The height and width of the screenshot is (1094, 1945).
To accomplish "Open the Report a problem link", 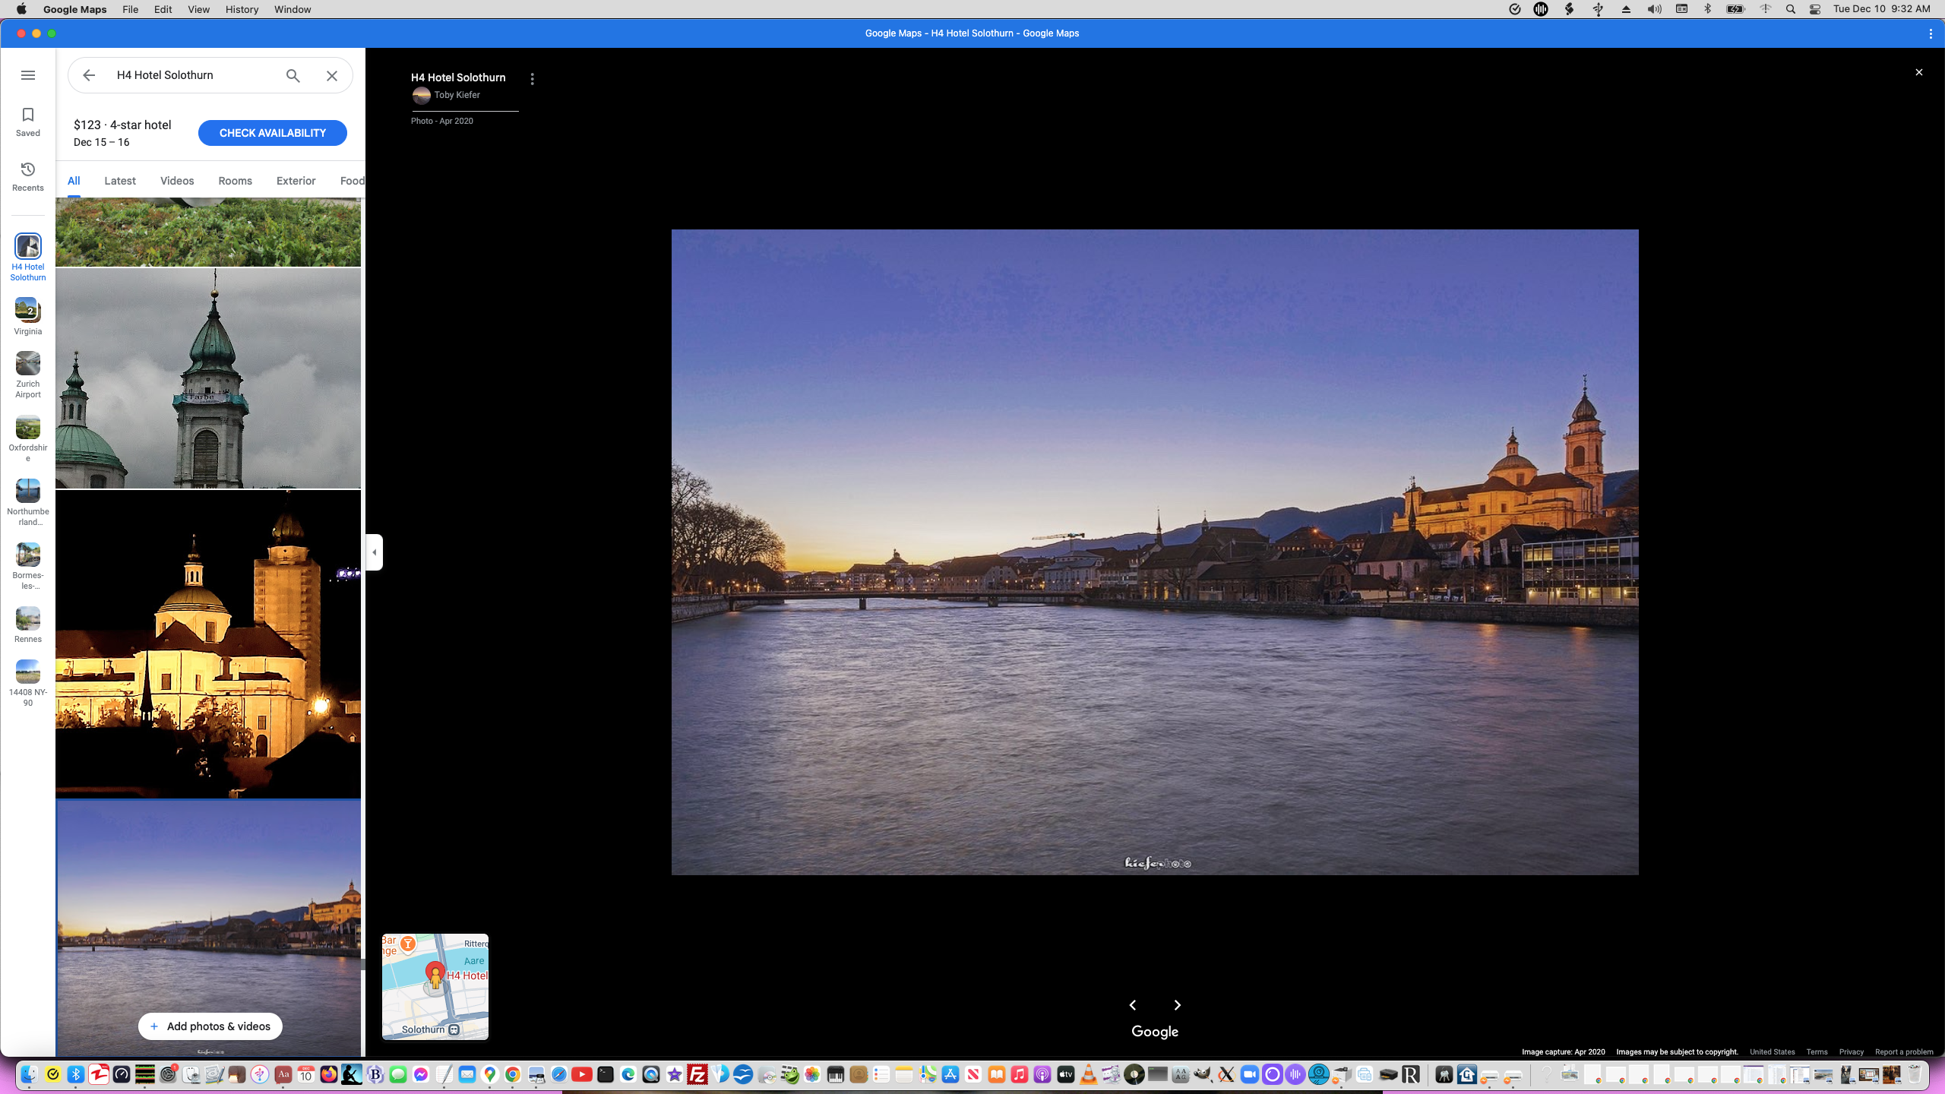I will coord(1903,1052).
